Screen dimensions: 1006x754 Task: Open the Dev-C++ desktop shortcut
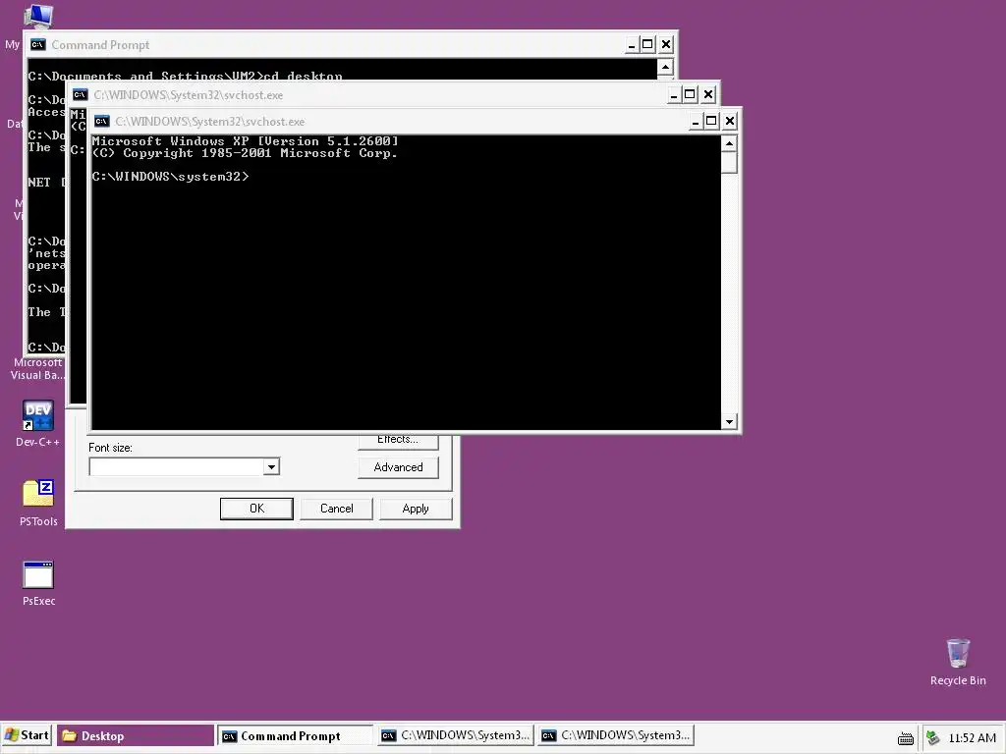coord(38,423)
